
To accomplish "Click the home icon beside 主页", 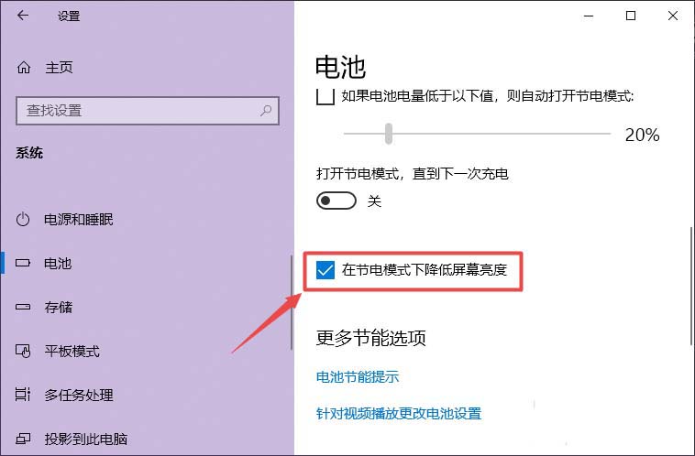I will coord(24,67).
